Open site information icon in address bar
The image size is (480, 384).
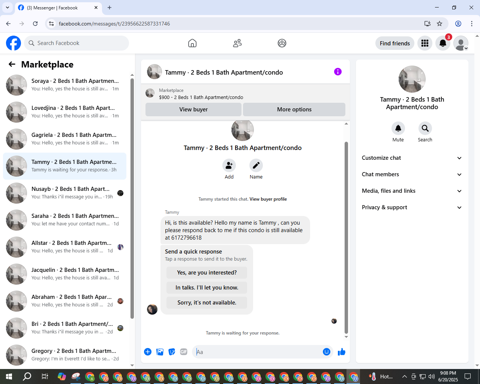pyautogui.click(x=51, y=24)
